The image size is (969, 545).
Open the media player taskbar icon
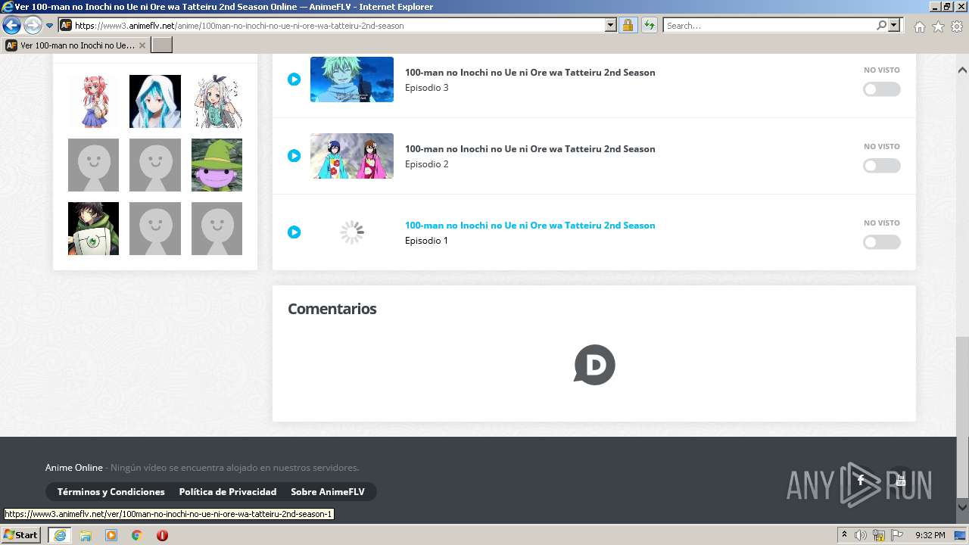coord(111,535)
